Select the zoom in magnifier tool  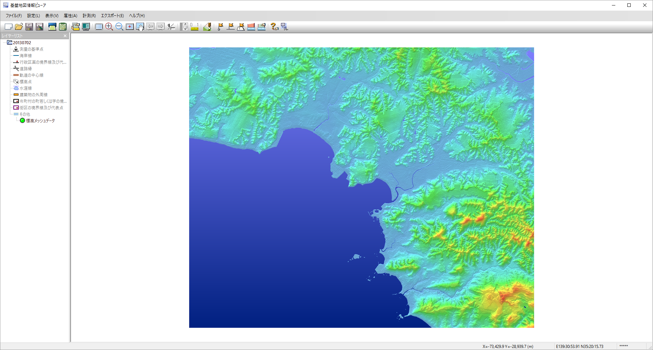coord(109,27)
